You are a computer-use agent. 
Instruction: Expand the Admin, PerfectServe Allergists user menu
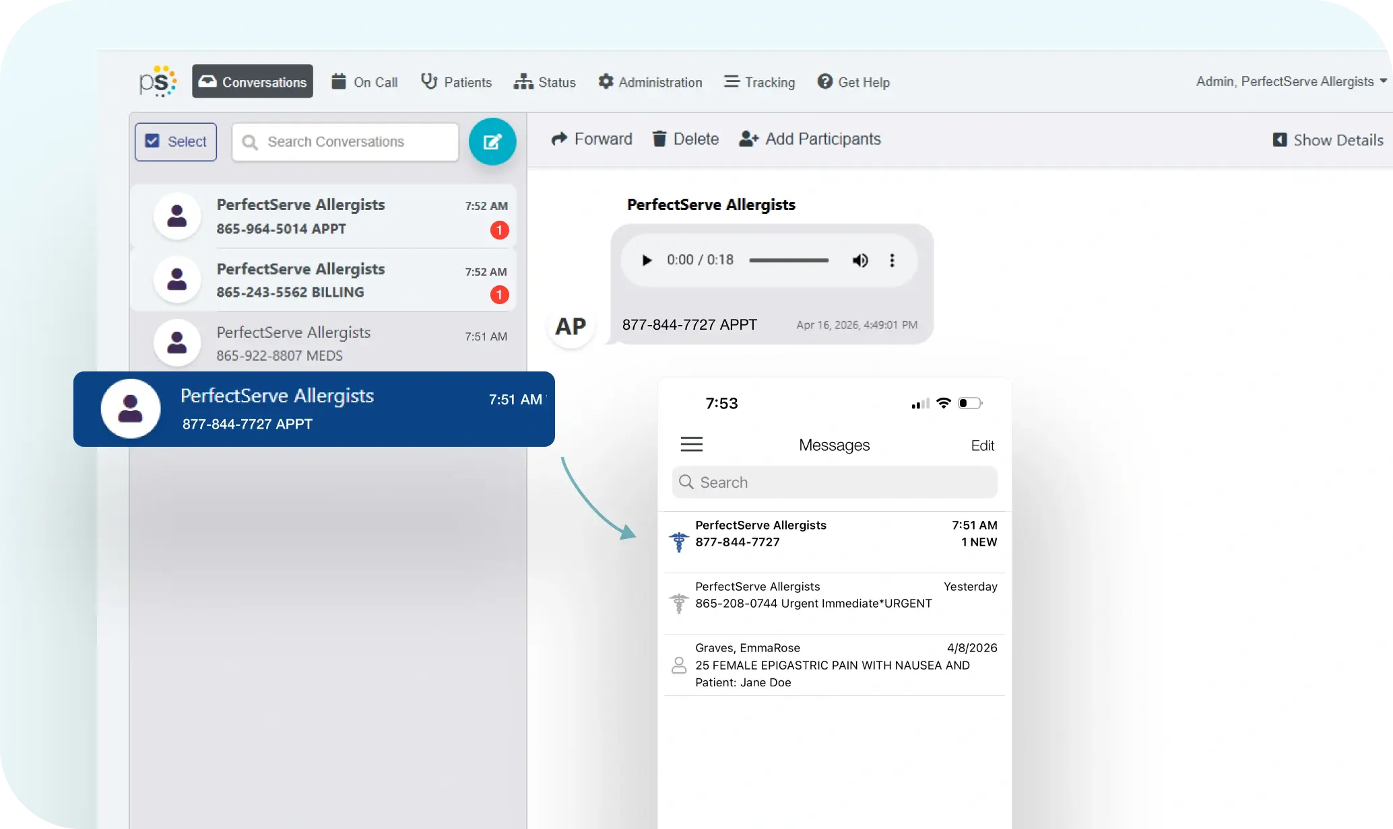point(1291,81)
